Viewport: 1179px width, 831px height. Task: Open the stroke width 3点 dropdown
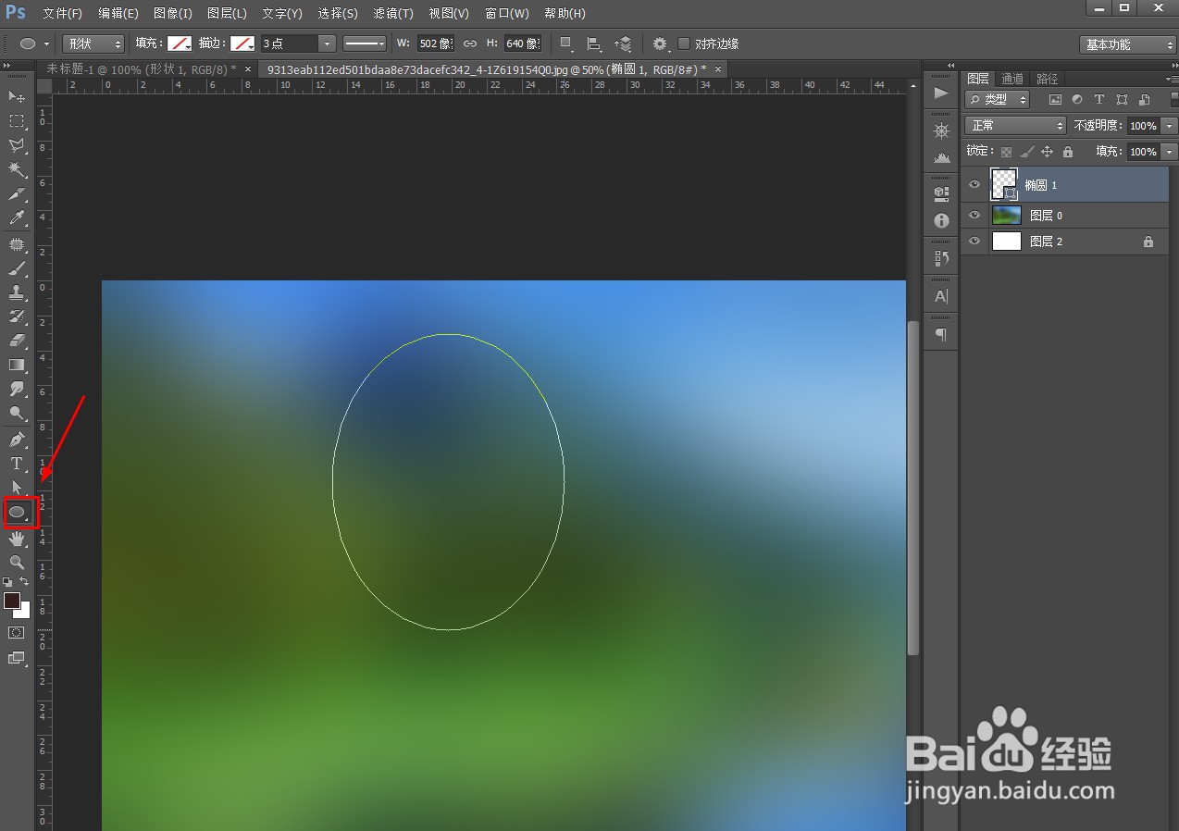tap(327, 43)
